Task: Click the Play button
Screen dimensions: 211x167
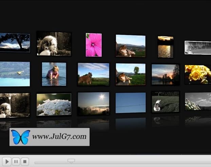Action: coord(7,161)
